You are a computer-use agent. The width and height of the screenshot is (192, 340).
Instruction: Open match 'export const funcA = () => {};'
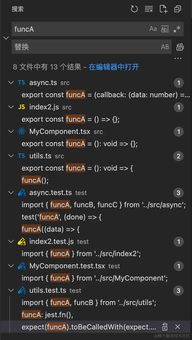point(71,119)
